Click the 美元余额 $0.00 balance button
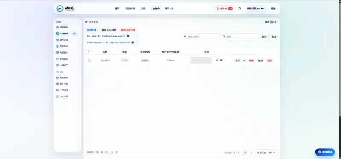 pos(255,9)
